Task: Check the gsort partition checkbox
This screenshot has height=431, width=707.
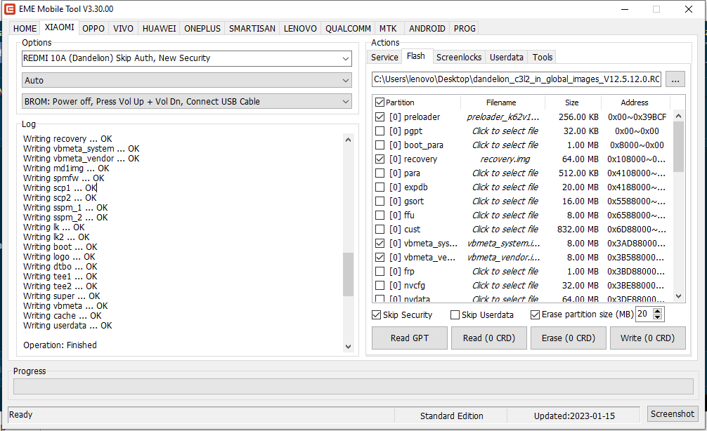Action: pos(380,201)
